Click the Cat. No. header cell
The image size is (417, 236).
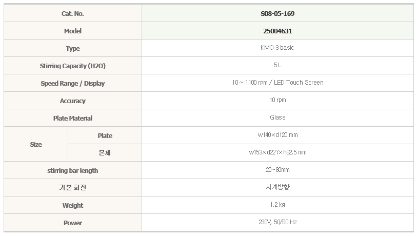tap(72, 13)
